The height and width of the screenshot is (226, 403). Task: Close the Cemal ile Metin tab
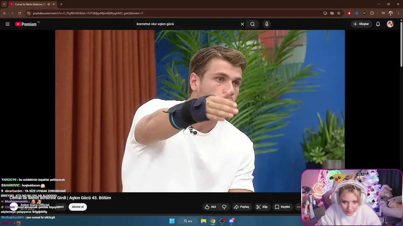tap(54, 4)
